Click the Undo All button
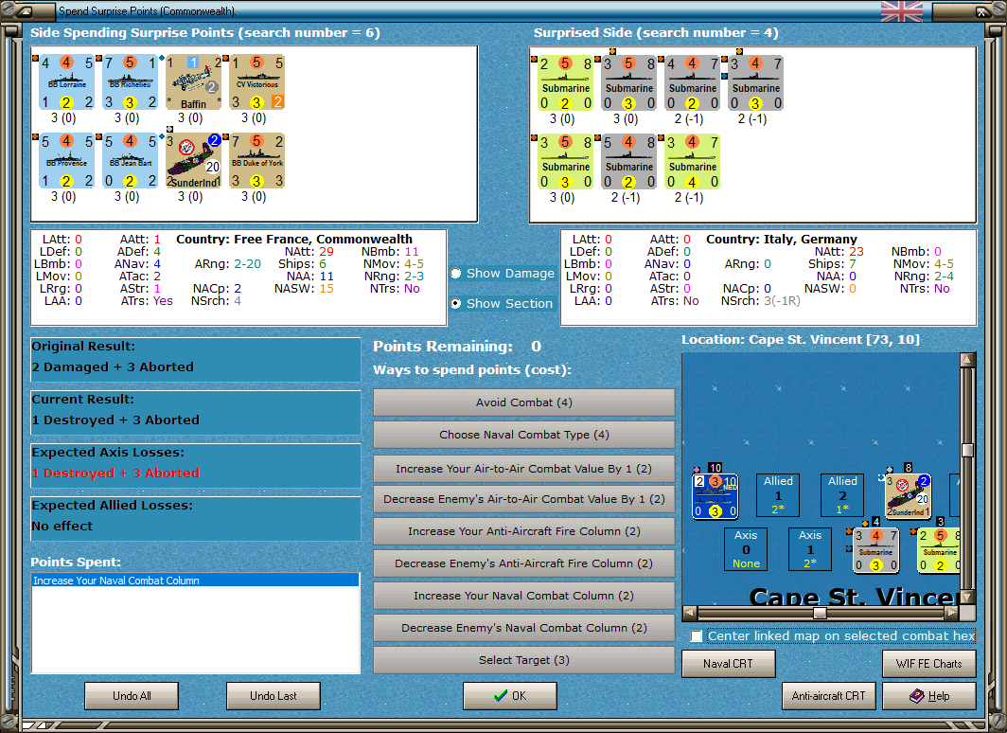Screen dimensions: 1007x733 pyautogui.click(x=132, y=696)
